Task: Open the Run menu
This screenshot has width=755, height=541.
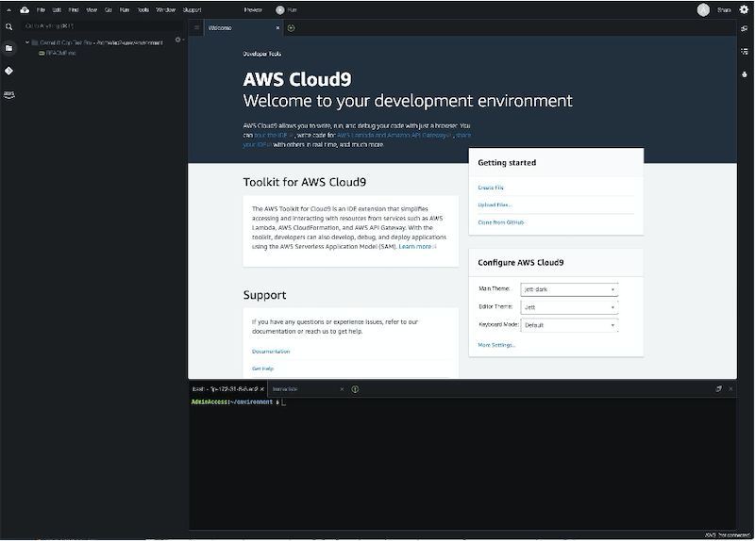Action: coord(125,9)
